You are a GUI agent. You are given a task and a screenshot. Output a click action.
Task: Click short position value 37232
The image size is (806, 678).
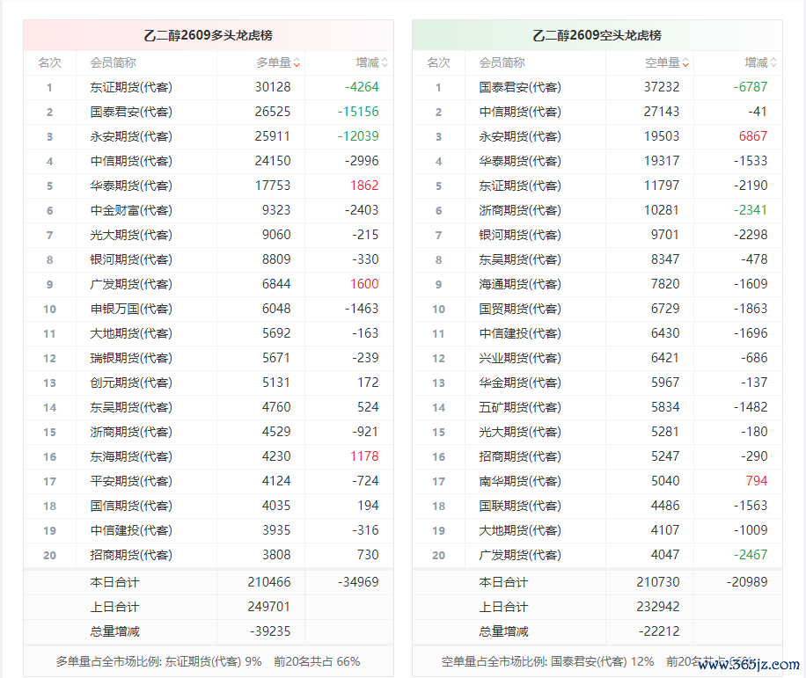tap(662, 87)
